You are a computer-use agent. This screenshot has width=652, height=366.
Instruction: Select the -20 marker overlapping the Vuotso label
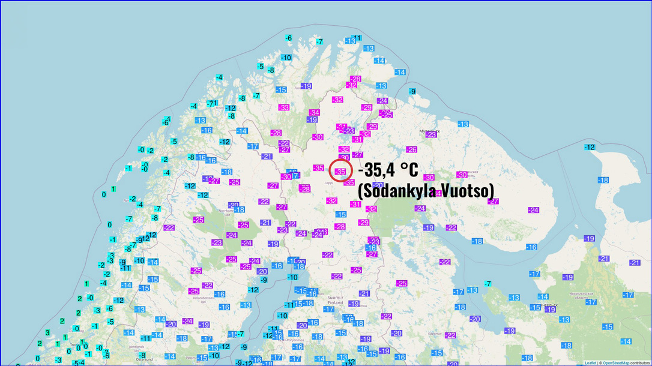pos(378,185)
